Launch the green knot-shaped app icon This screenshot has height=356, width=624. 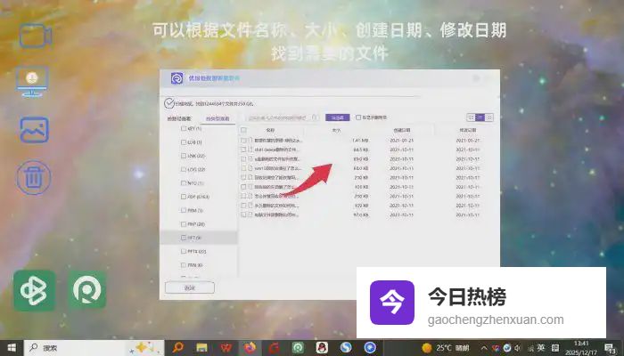(34, 290)
